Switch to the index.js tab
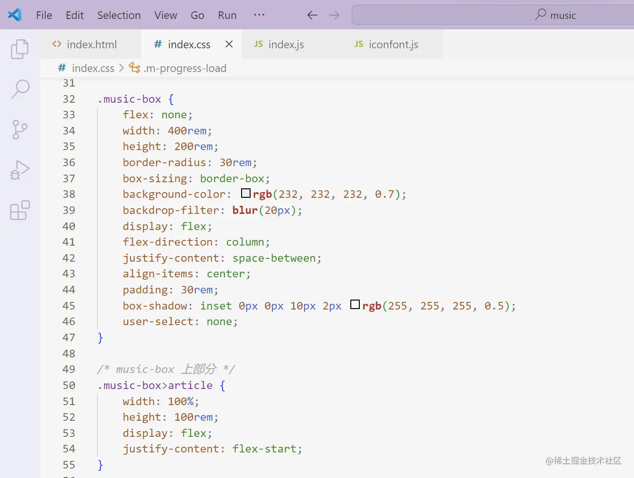 pyautogui.click(x=291, y=44)
